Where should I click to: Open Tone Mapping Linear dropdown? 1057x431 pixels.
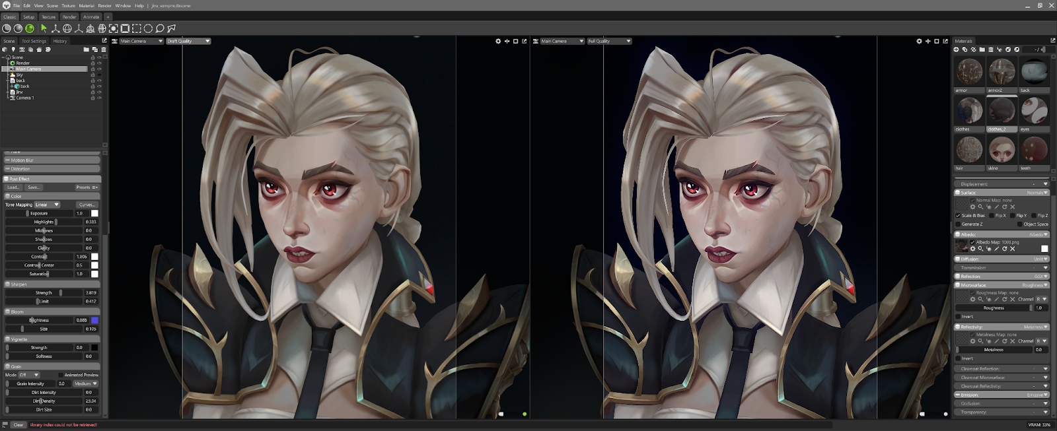[x=47, y=205]
